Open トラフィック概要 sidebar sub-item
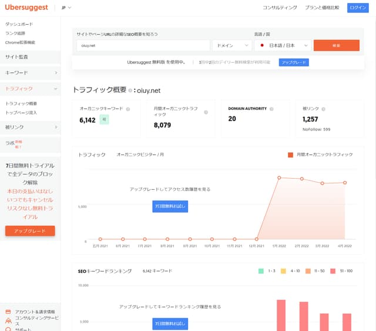This screenshot has width=376, height=331. 21,103
